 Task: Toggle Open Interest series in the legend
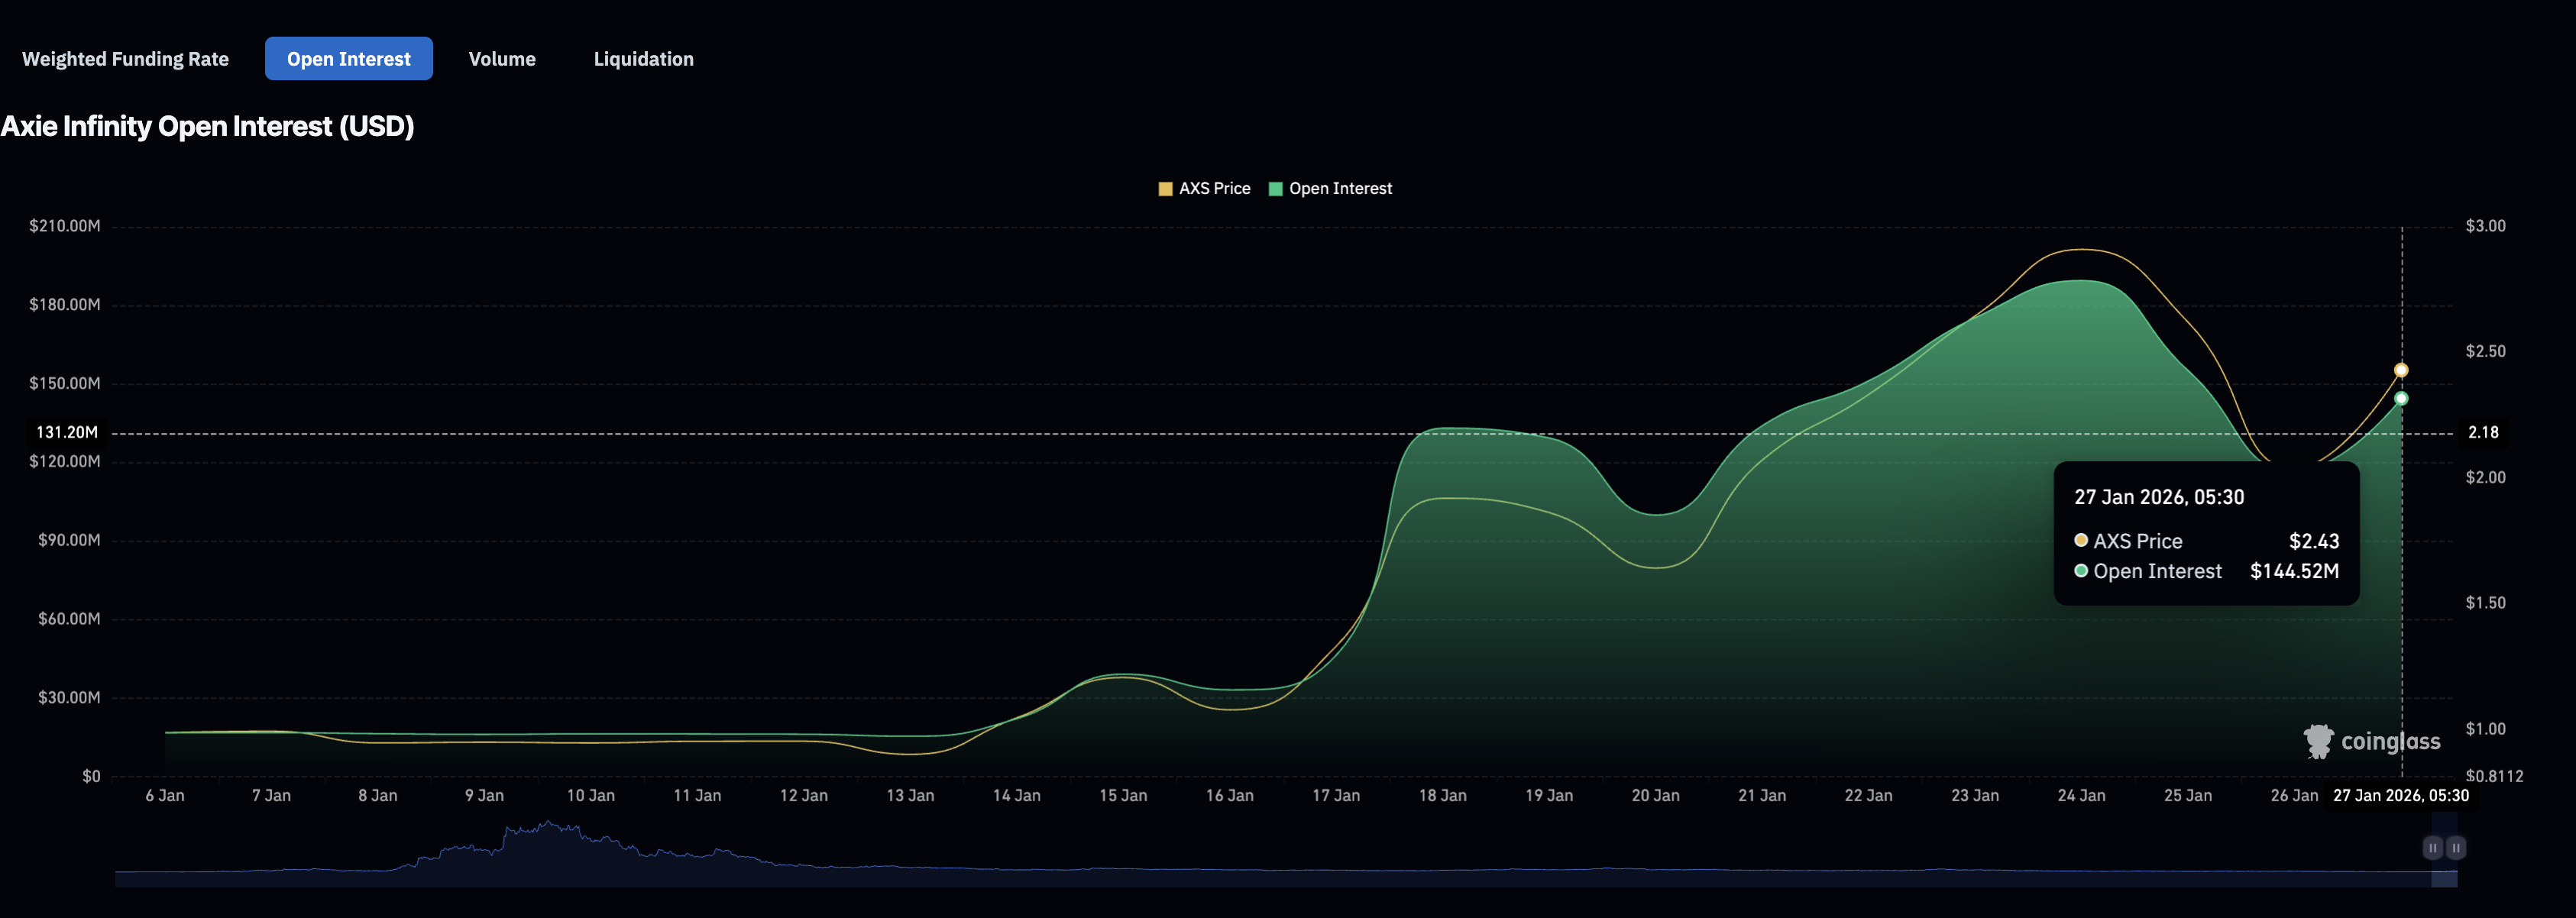pos(1339,189)
